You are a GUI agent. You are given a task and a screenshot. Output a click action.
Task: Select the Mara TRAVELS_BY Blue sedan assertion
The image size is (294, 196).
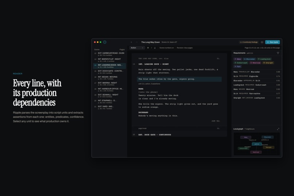257,72
